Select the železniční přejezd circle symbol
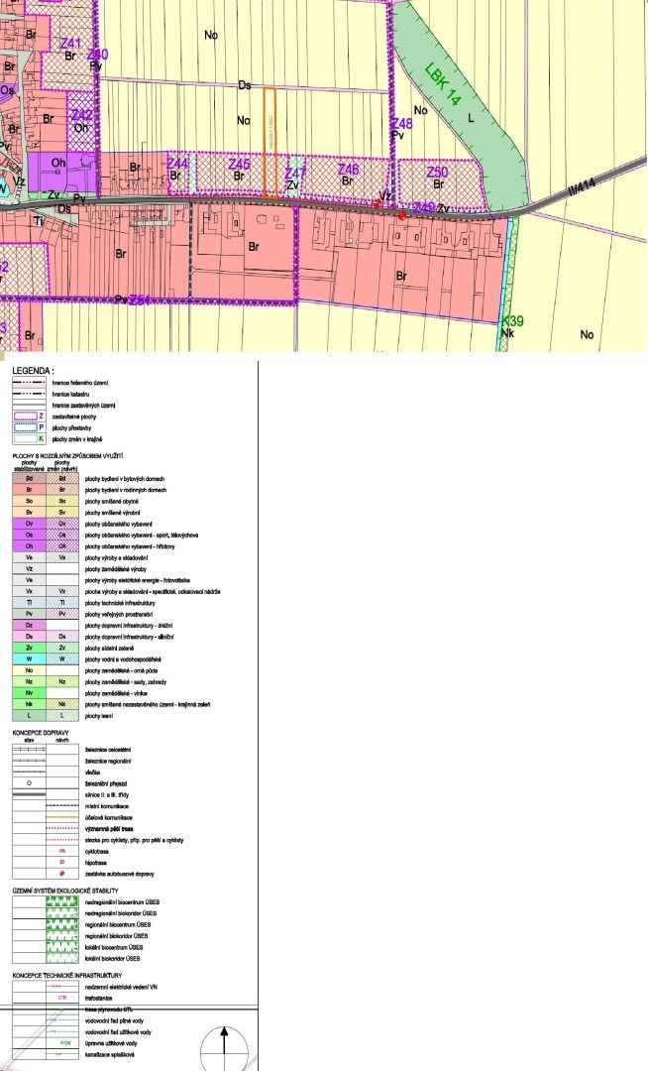648x1071 pixels. tap(30, 782)
